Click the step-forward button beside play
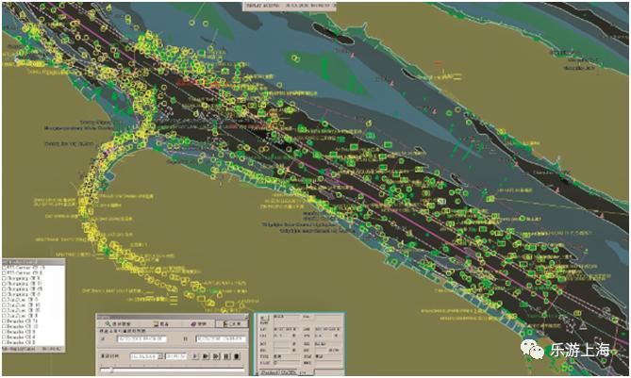Image resolution: width=631 pixels, height=378 pixels. (x=205, y=355)
